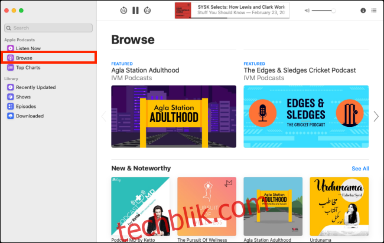Open the Agla Station Adulthood small artwork
Image resolution: width=384 pixels, height=243 pixels.
coord(273,206)
